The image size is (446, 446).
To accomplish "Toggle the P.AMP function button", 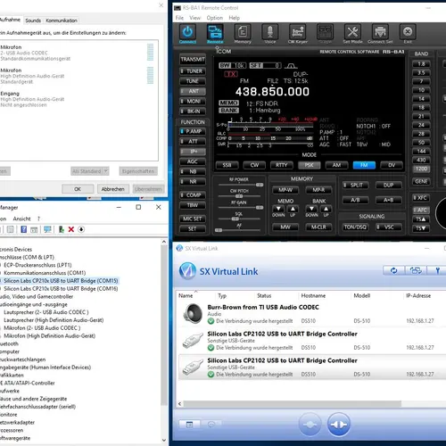I will click(x=193, y=131).
